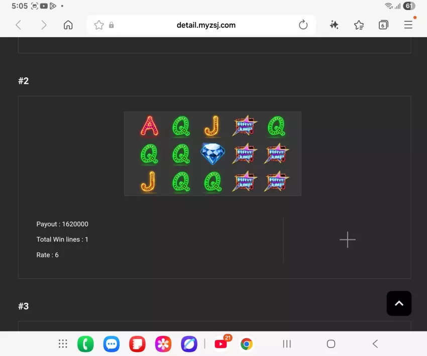This screenshot has height=356, width=427.
Task: Go back using browser back arrow
Action: pos(19,25)
